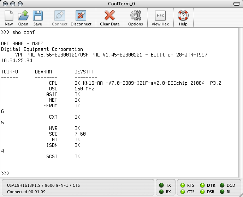Click the 'sho conf' command text

coord(23,32)
